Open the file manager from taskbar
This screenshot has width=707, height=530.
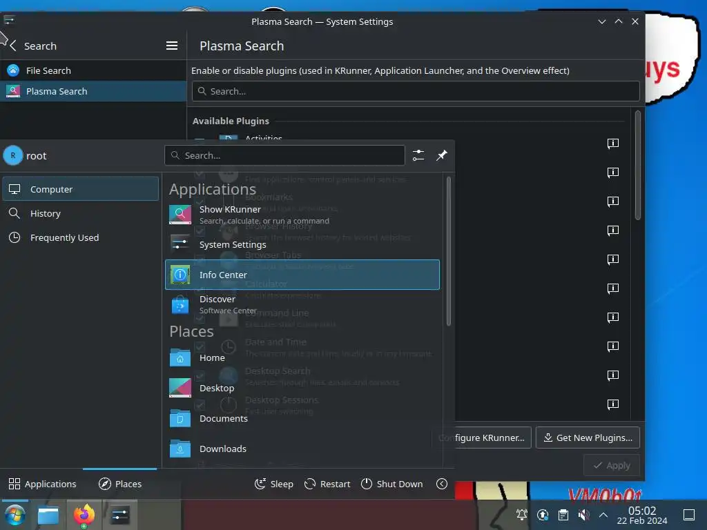pyautogui.click(x=48, y=515)
